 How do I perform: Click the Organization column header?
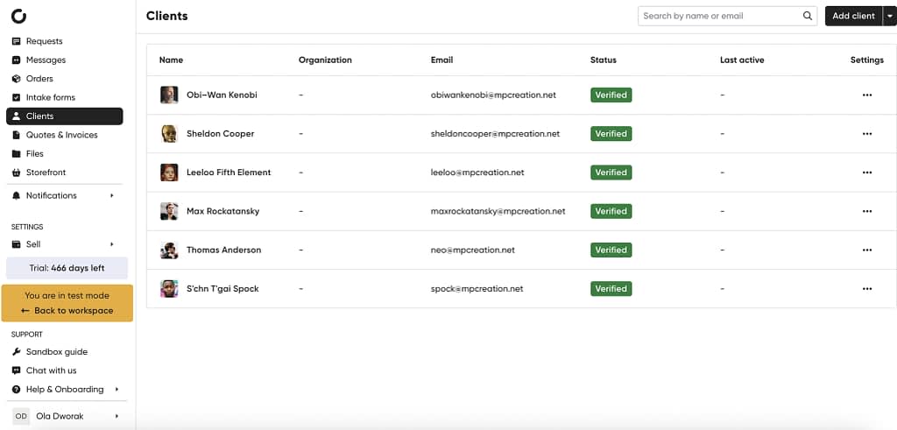pyautogui.click(x=325, y=60)
